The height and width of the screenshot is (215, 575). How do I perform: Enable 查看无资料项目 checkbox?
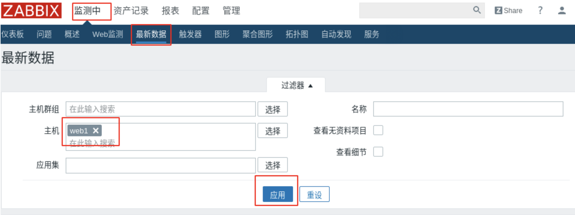[378, 130]
